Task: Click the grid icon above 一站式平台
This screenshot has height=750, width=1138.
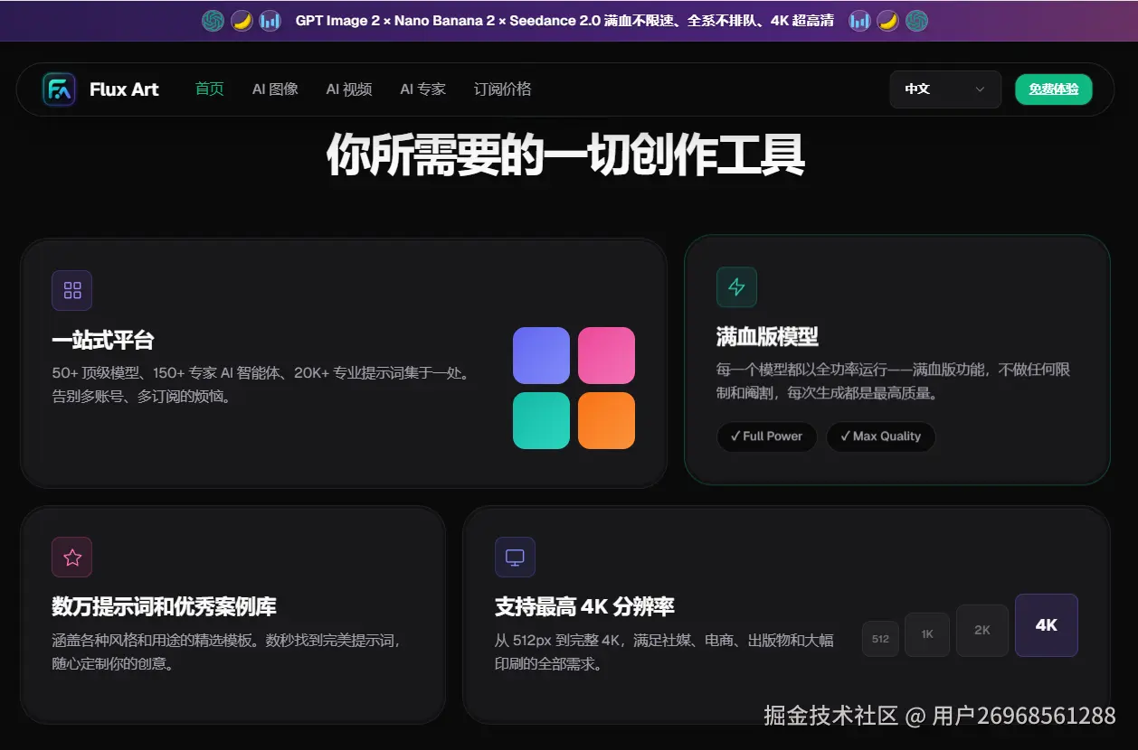Action: click(72, 290)
